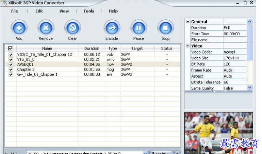Open the Help menu
Screen dimensions: 262x154
[113, 11]
